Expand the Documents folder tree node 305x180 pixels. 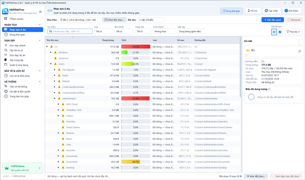tap(58, 162)
